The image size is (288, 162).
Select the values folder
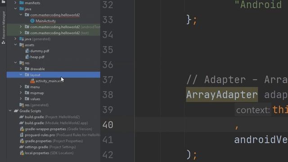click(35, 99)
